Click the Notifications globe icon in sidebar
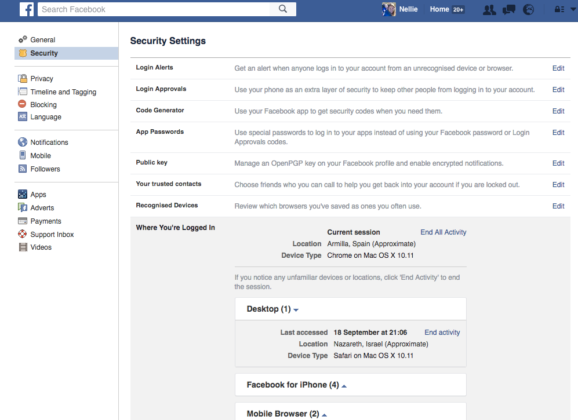This screenshot has width=578, height=420. (23, 142)
